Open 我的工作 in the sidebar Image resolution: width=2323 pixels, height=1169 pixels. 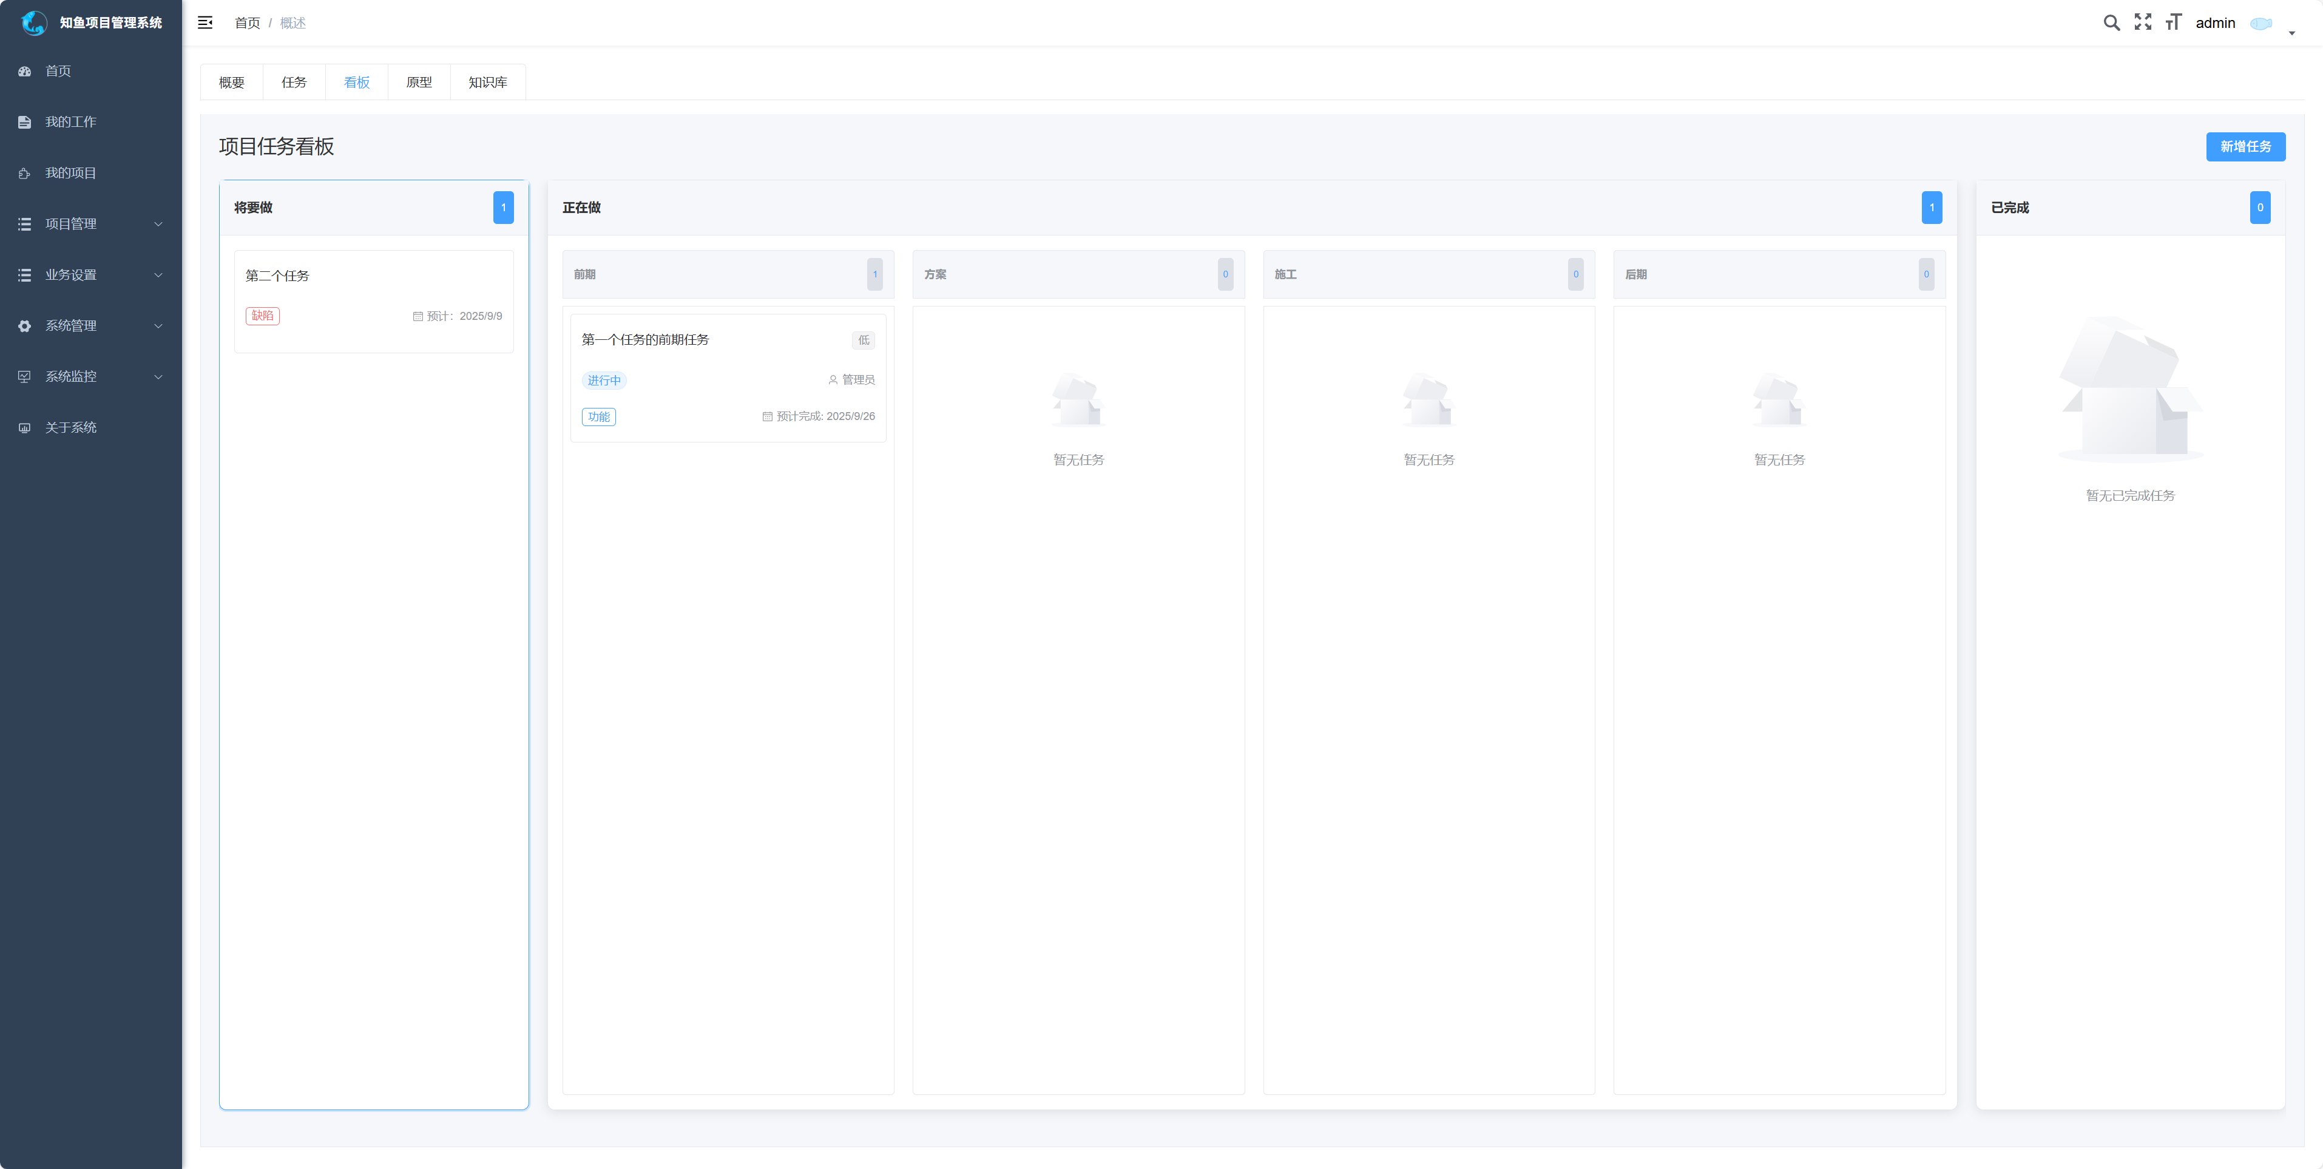[x=70, y=122]
